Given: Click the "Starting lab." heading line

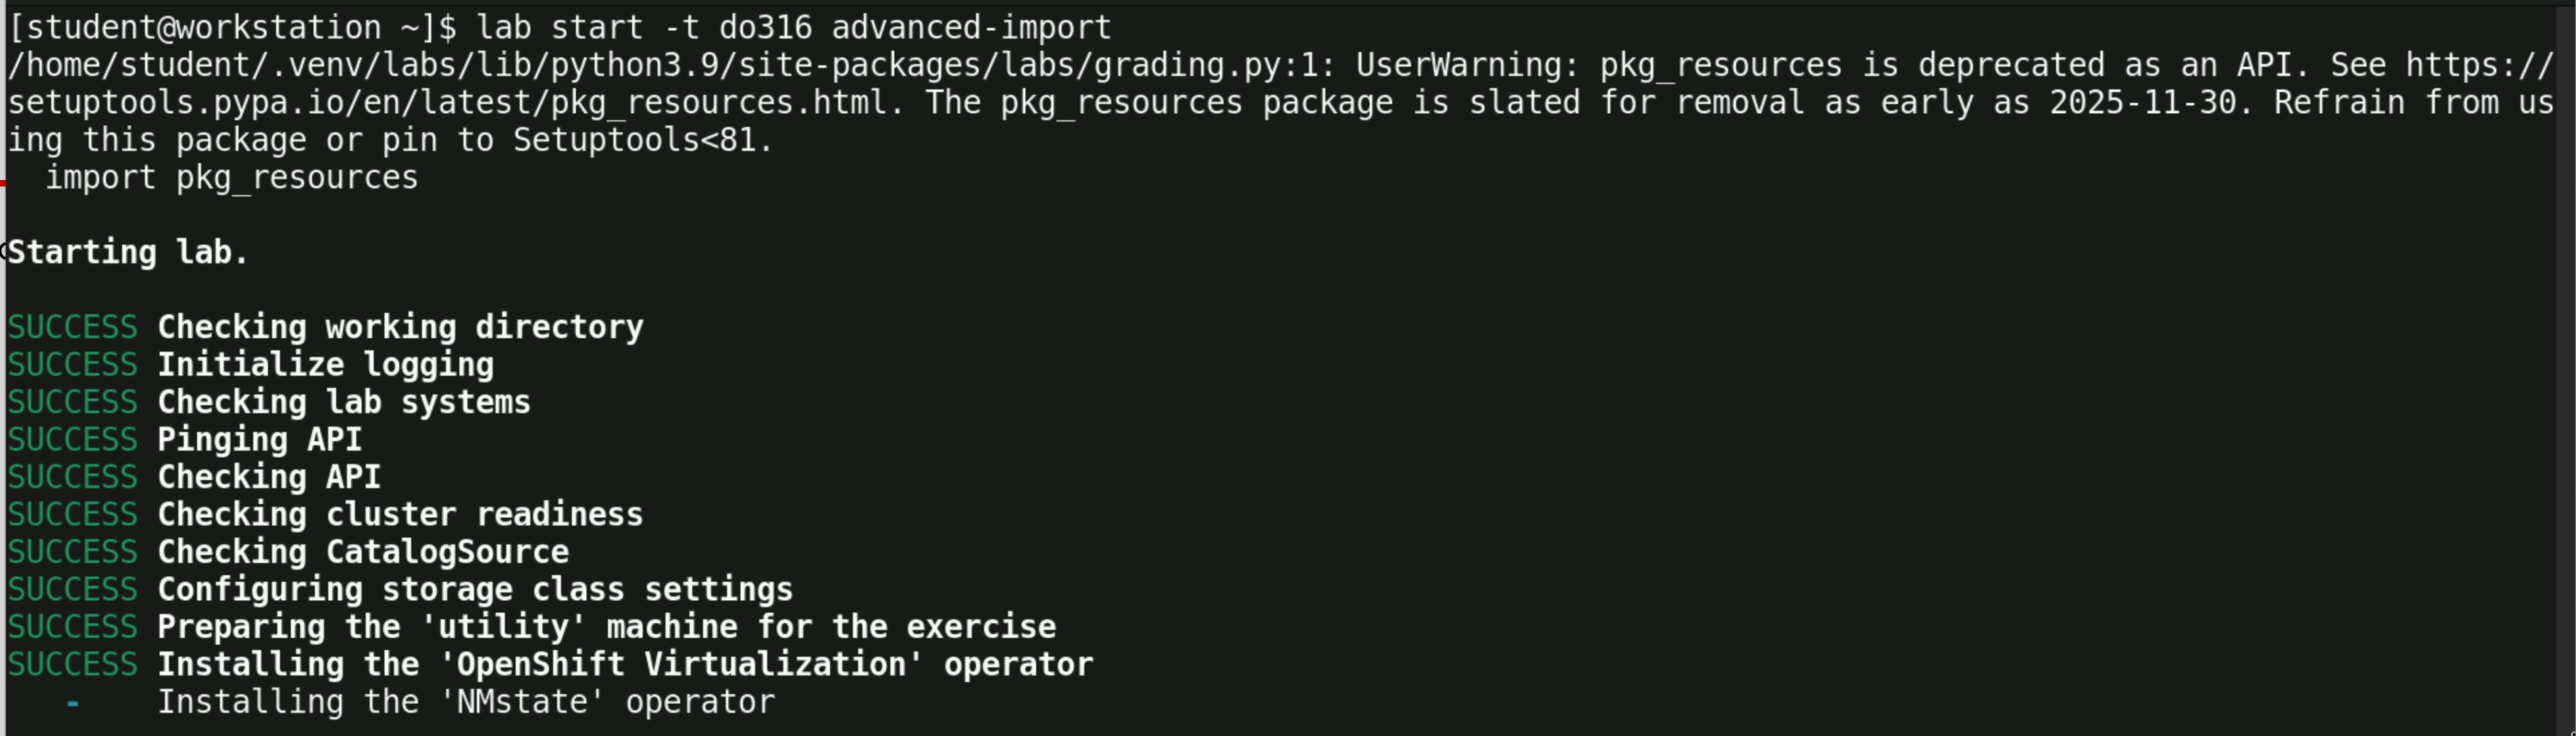Looking at the screenshot, I should tap(128, 252).
